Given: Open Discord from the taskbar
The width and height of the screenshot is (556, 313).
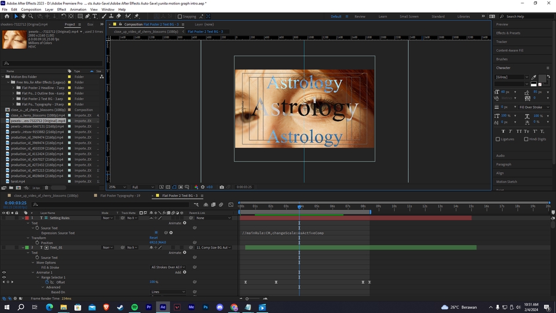Looking at the screenshot, I should (220, 307).
